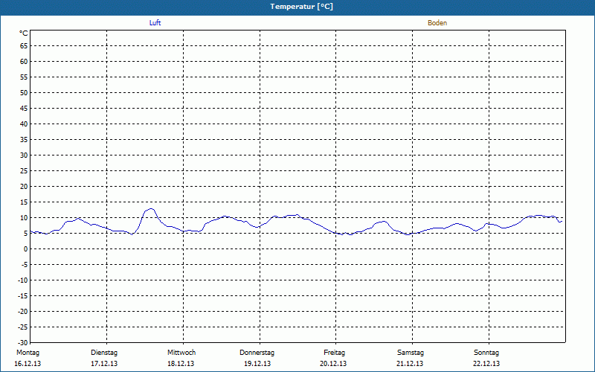The width and height of the screenshot is (595, 372).
Task: Click the Temperatur [°C] title bar
Action: tap(297, 7)
